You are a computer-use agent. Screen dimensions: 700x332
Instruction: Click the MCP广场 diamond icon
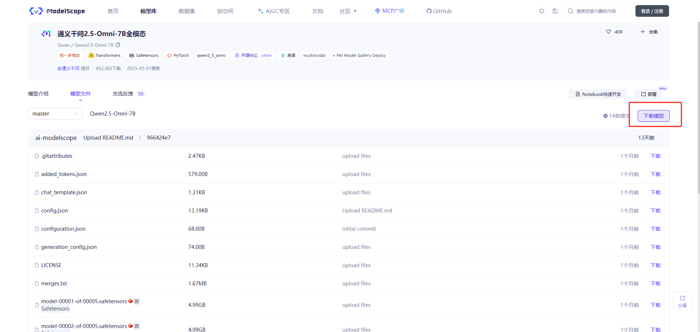tap(377, 11)
